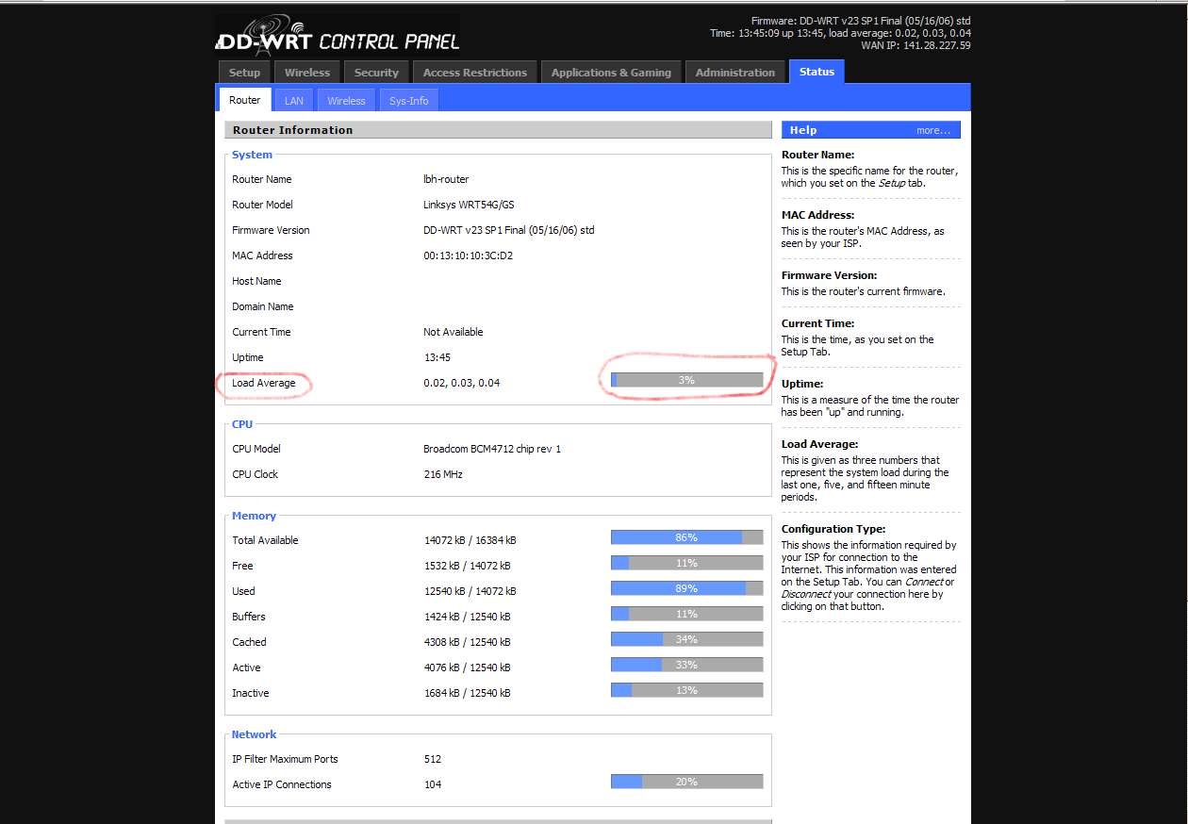The width and height of the screenshot is (1188, 824).
Task: Click the firmware version value in System
Action: [x=509, y=230]
